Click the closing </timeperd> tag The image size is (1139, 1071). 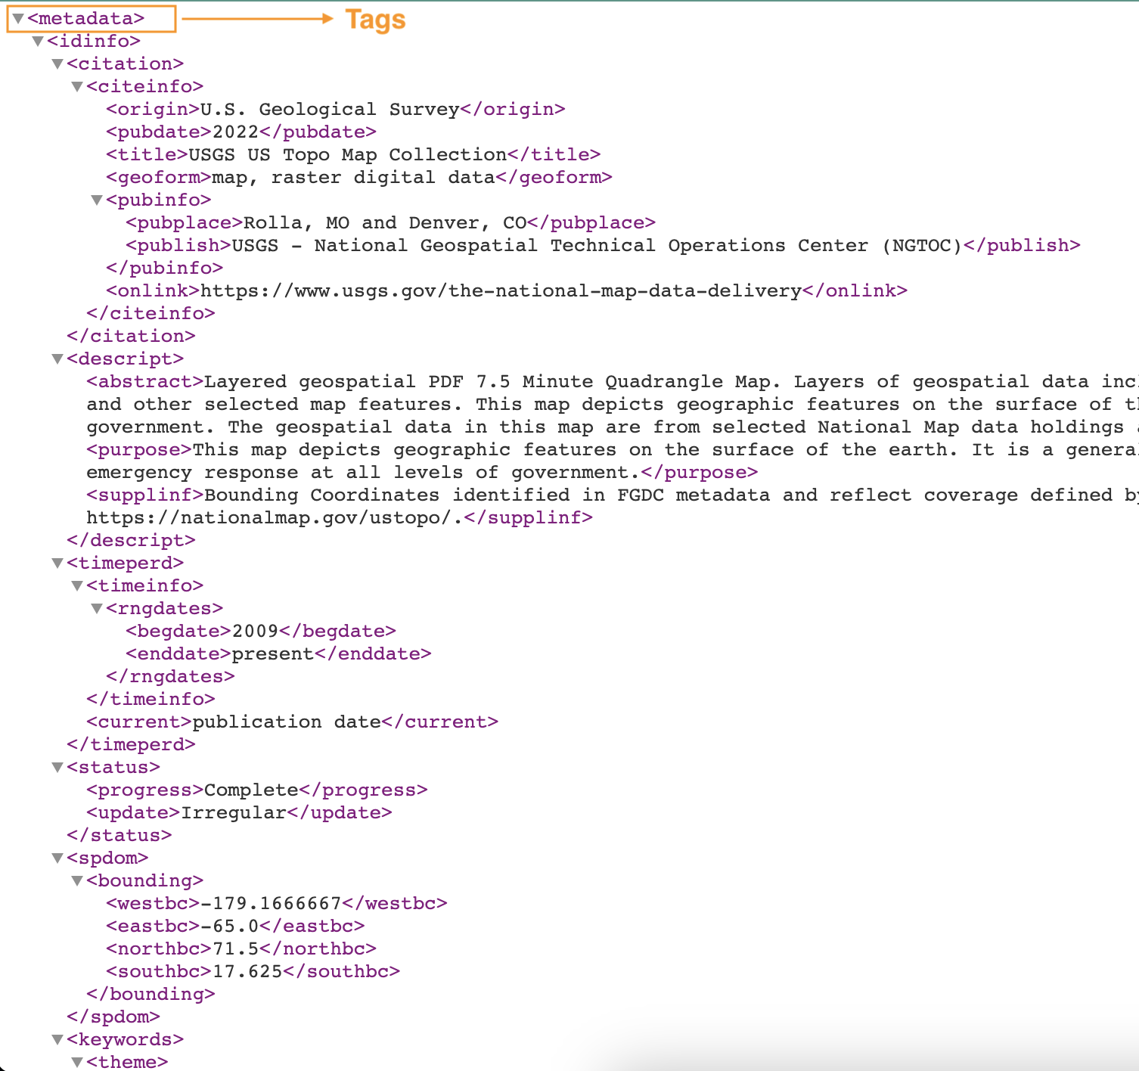pyautogui.click(x=132, y=744)
